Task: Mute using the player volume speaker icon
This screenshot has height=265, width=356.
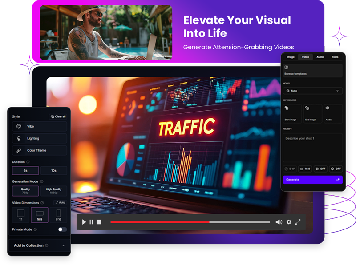Action: (279, 222)
